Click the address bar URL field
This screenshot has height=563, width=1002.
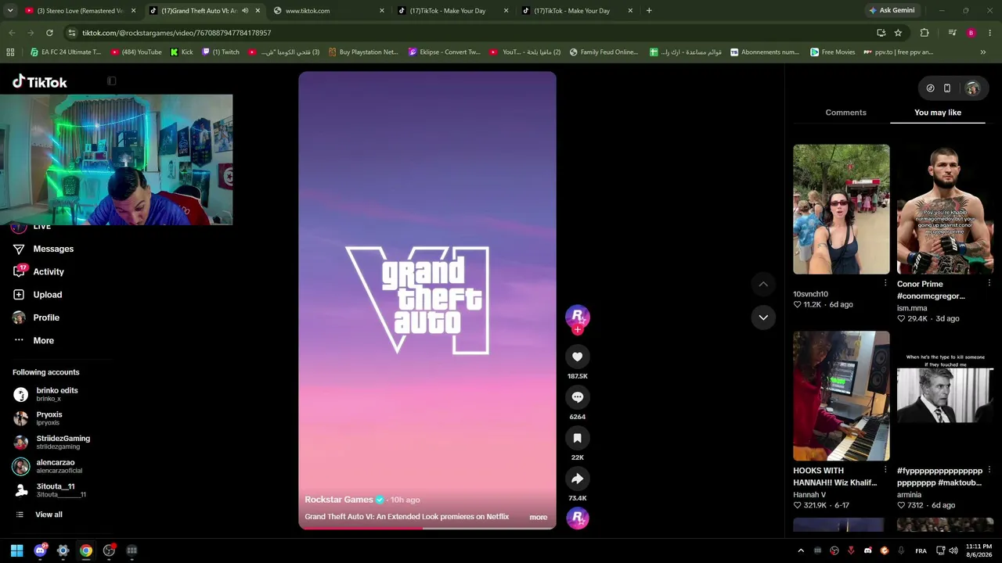pyautogui.click(x=470, y=33)
